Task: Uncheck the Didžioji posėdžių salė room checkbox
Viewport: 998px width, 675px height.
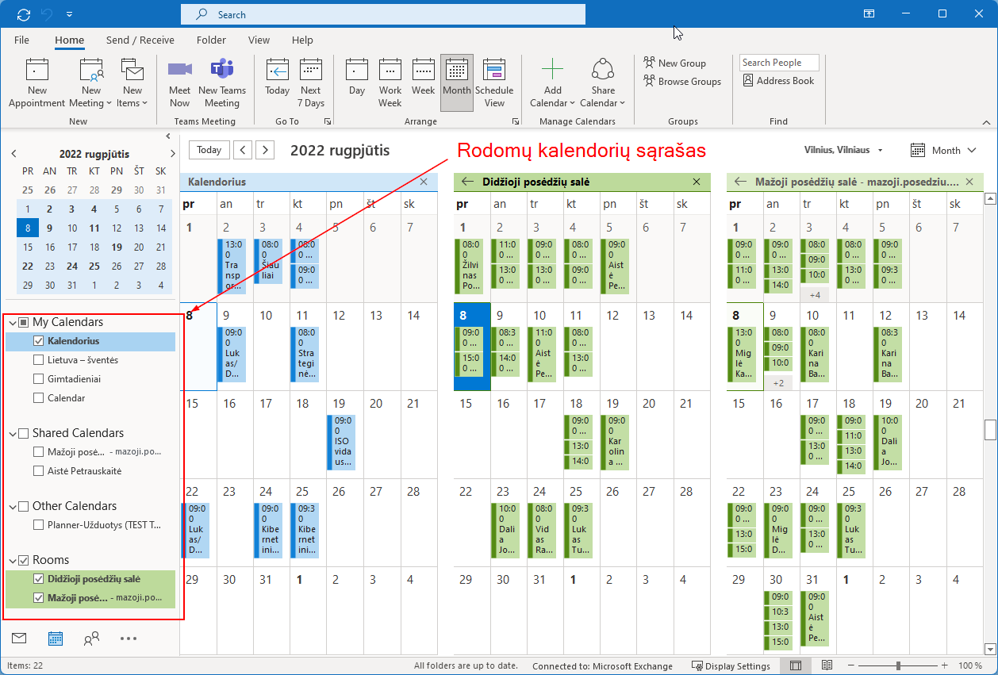Action: pos(39,579)
